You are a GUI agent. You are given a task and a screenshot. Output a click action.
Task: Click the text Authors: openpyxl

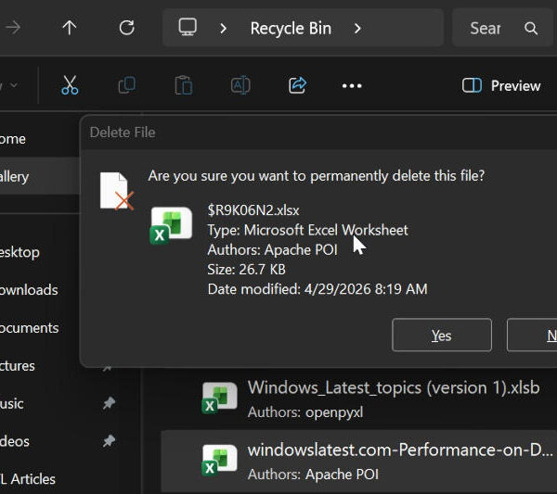click(305, 412)
